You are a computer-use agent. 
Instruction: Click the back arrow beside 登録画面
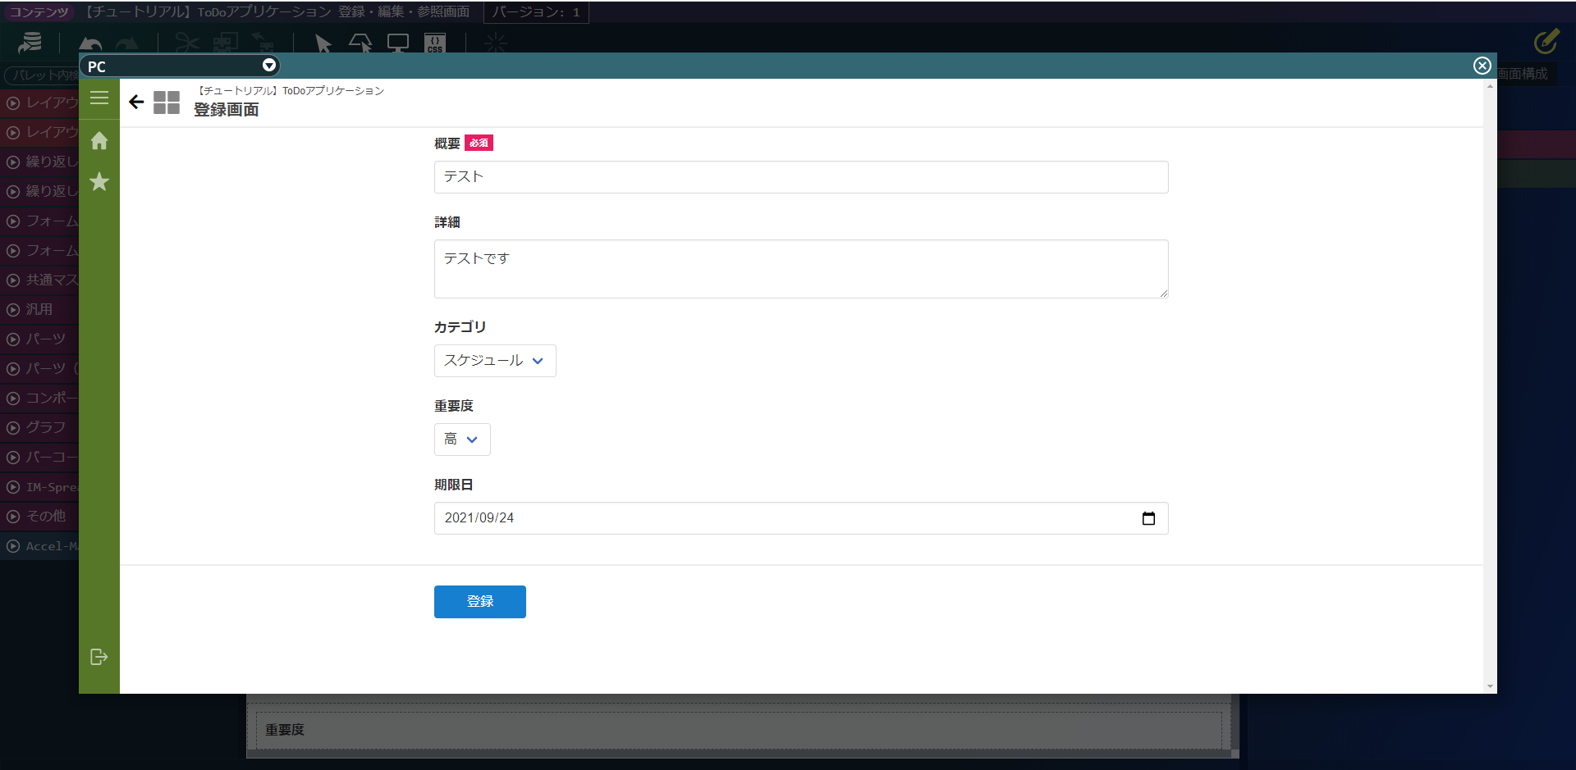(x=136, y=102)
